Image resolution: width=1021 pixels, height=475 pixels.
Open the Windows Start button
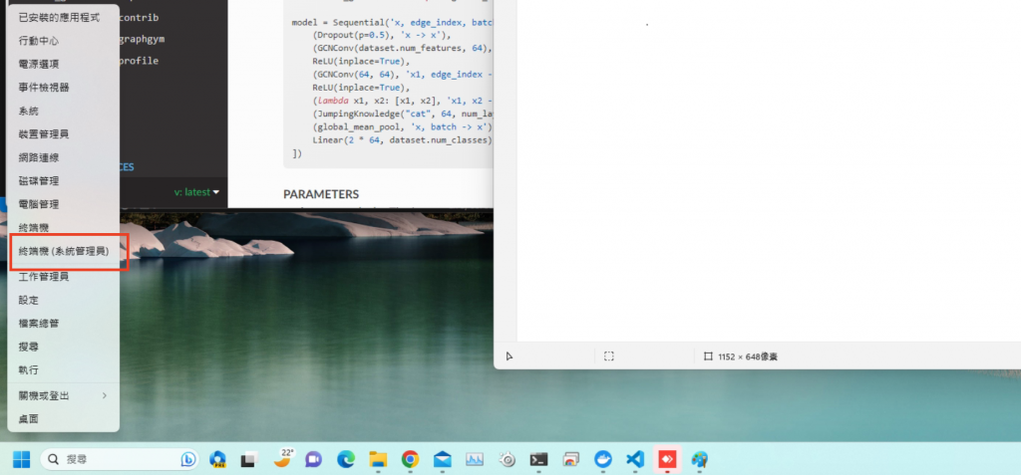[x=21, y=460]
